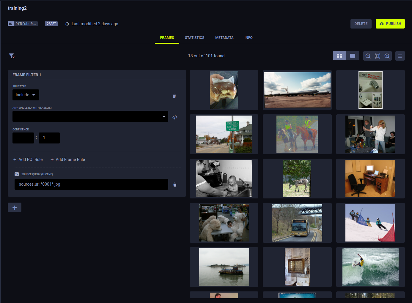Zoom out the frame thumbnails
The width and height of the screenshot is (412, 303).
(368, 56)
